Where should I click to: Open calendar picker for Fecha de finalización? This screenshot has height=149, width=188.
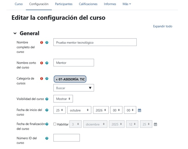coord(155,124)
